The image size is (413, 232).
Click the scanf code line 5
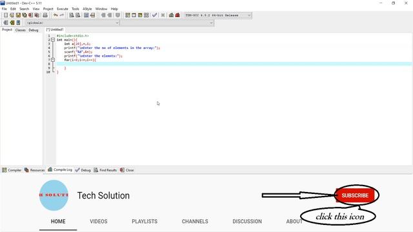click(x=78, y=52)
